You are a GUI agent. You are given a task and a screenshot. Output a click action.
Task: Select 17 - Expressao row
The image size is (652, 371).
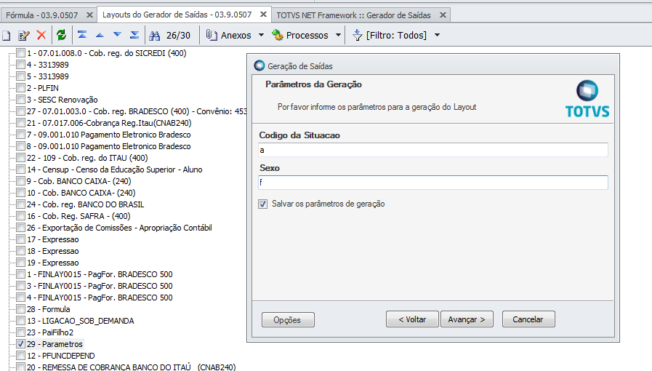coord(53,239)
